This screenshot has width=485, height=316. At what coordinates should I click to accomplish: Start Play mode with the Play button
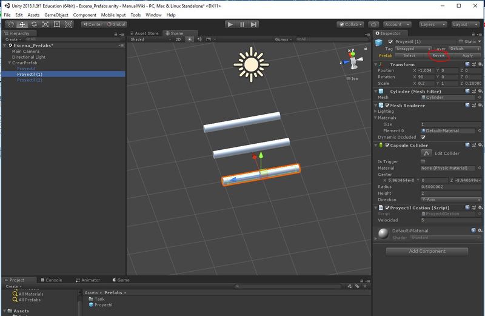230,24
